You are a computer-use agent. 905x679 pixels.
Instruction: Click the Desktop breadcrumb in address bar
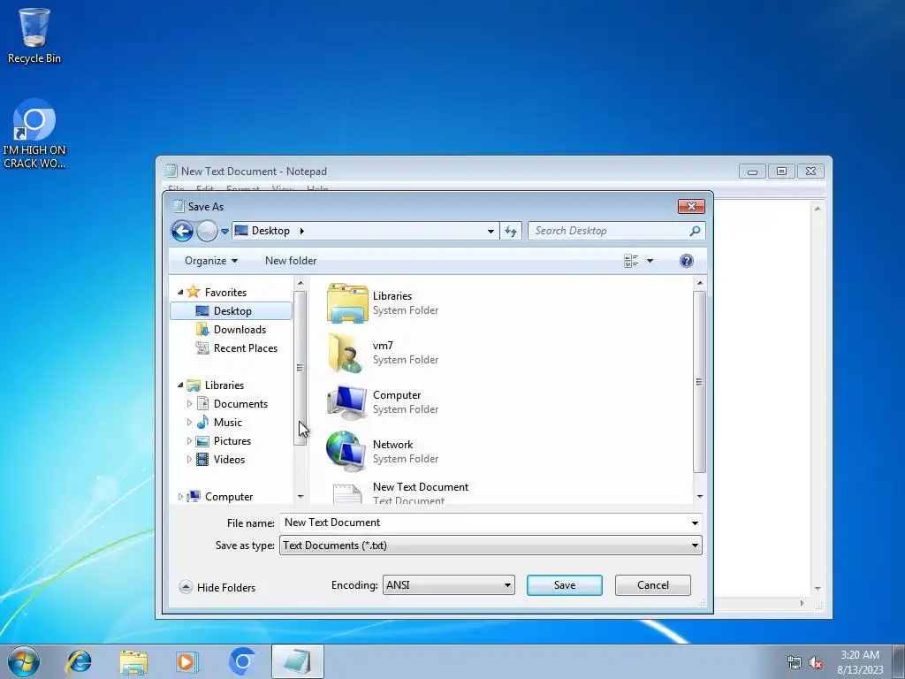tap(270, 231)
